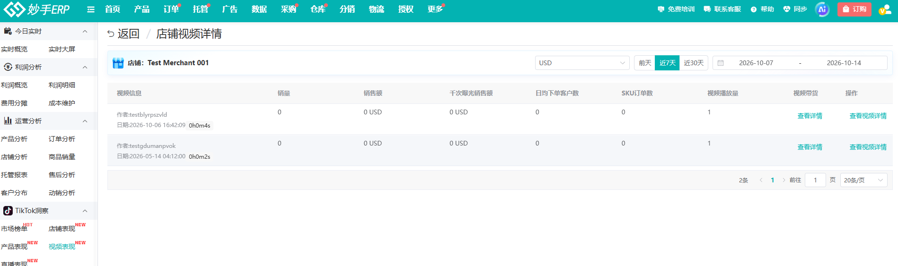
Task: Select the 近30天 date filter
Action: click(694, 63)
